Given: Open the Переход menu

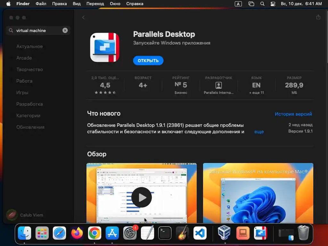Looking at the screenshot, I should point(95,4).
